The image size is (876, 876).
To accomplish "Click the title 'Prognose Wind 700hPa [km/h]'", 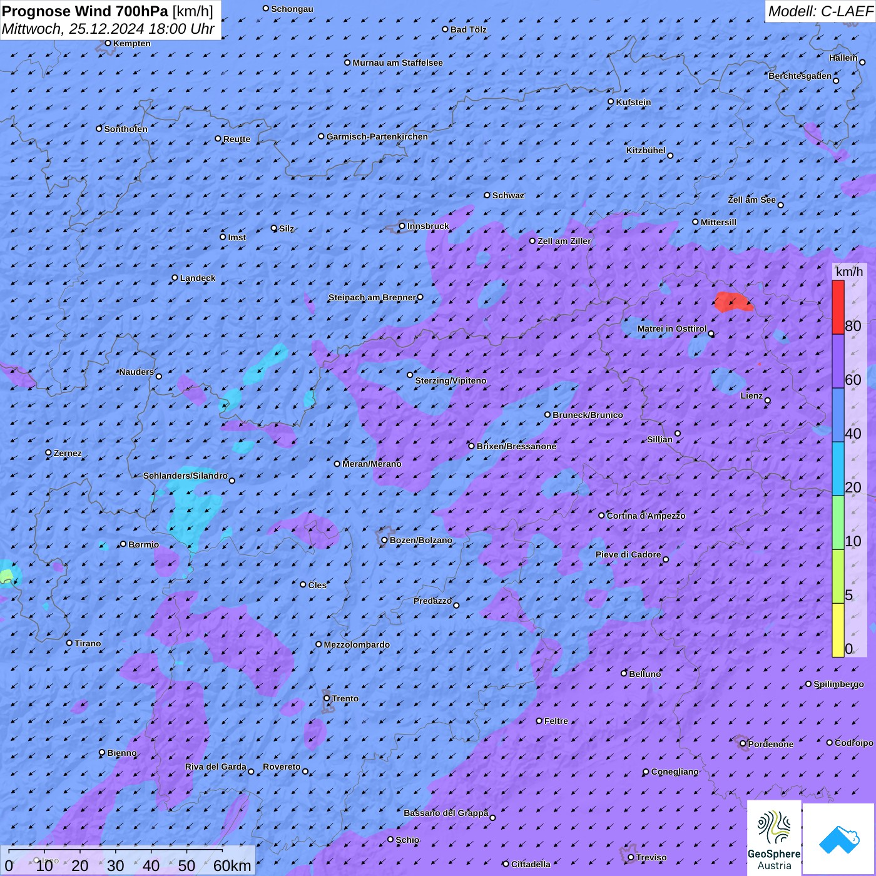I will 108,11.
